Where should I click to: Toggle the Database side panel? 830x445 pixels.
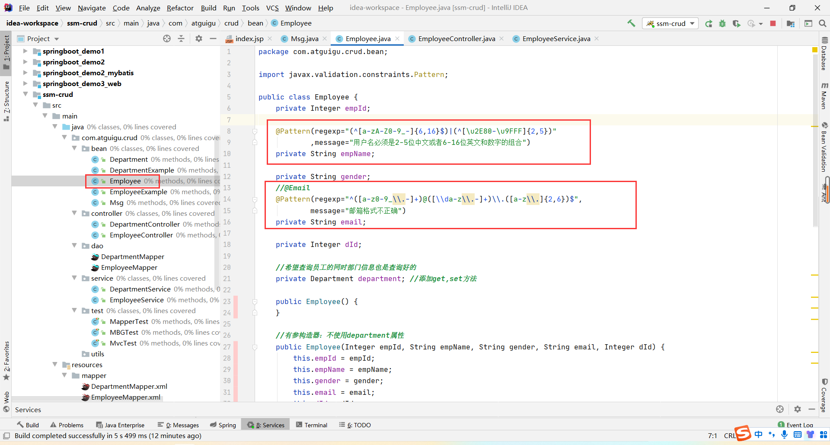(x=824, y=54)
